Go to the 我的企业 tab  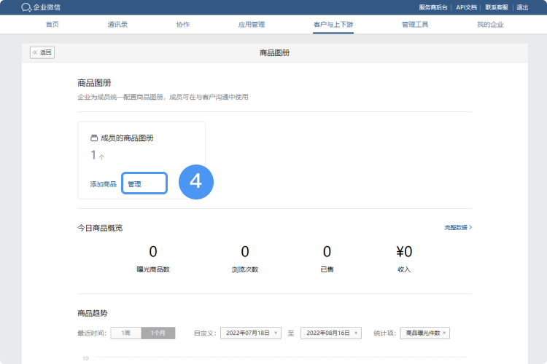[x=490, y=24]
